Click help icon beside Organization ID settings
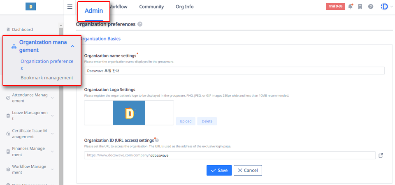The height and width of the screenshot is (185, 395). (x=157, y=140)
